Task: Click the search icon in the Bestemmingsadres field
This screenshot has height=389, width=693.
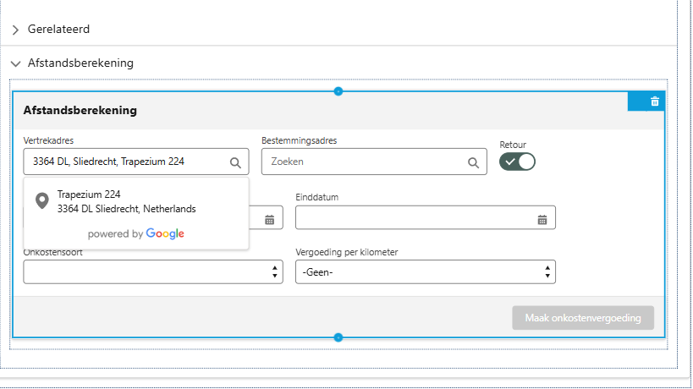Action: [473, 162]
